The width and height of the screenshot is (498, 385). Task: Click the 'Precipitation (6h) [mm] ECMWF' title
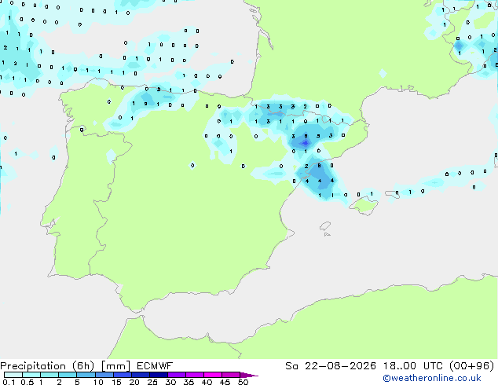pyautogui.click(x=86, y=366)
